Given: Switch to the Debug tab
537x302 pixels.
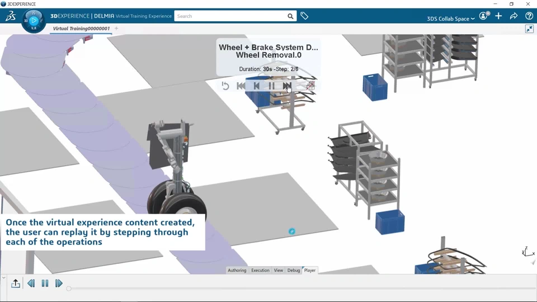Looking at the screenshot, I should pos(294,270).
